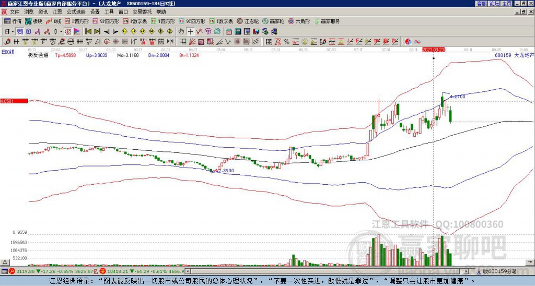Click the red 2023-08-23 date marker
The height and width of the screenshot is (286, 535).
click(434, 50)
